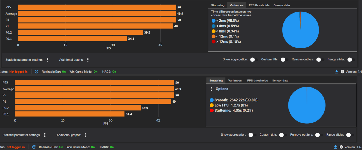Click 'Not logged in' status in upper status bar

pos(18,72)
